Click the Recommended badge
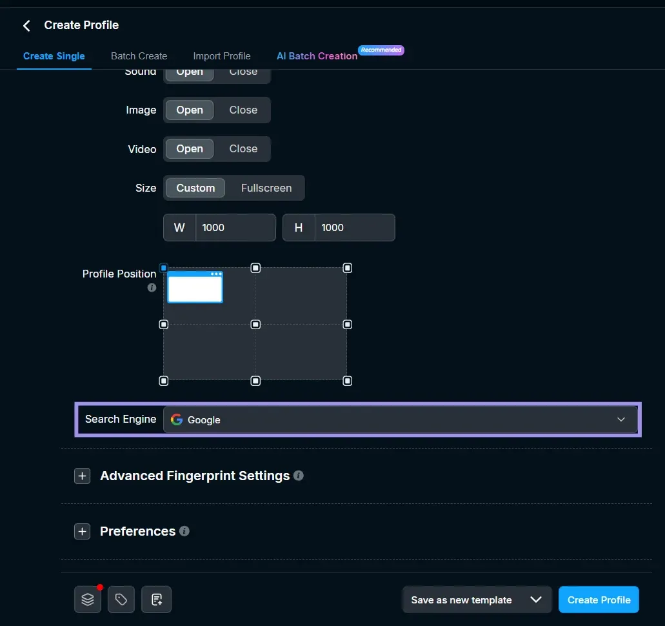 381,50
